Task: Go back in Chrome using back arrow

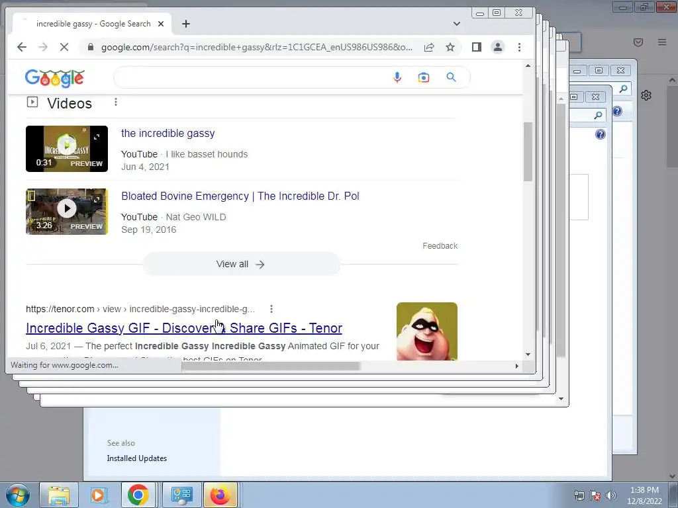Action: click(x=22, y=47)
